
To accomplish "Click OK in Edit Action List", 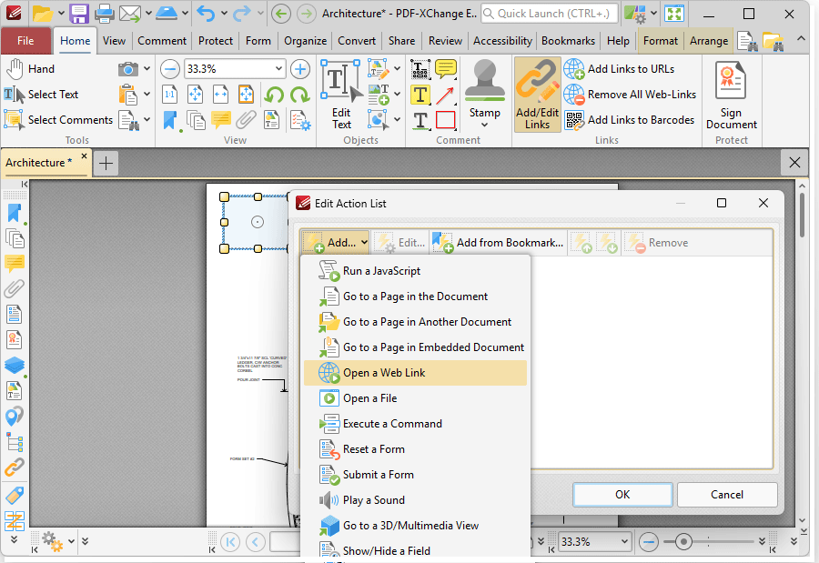I will 622,495.
